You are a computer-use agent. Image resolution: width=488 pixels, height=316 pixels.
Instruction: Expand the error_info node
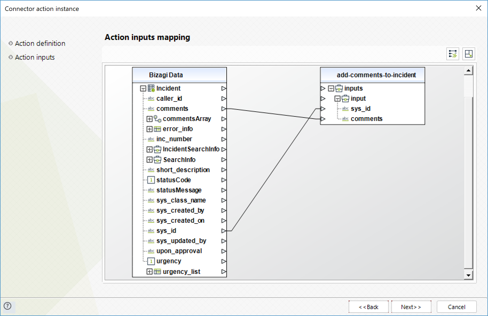[149, 129]
